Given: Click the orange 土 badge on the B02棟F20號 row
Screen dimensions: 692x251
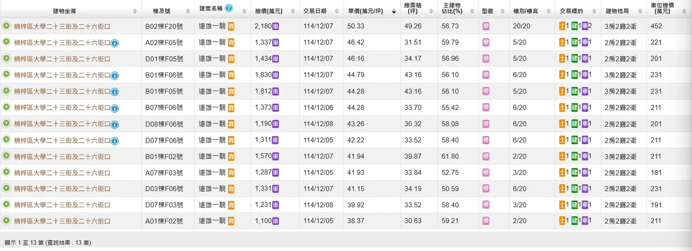Looking at the screenshot, I should coord(563,26).
